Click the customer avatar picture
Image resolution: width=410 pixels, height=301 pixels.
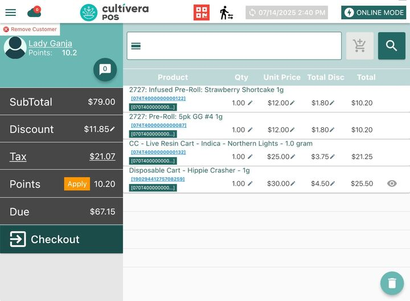point(15,48)
